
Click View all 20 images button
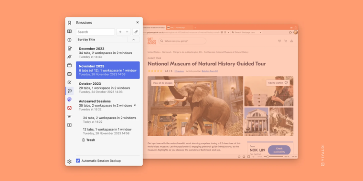(162, 83)
